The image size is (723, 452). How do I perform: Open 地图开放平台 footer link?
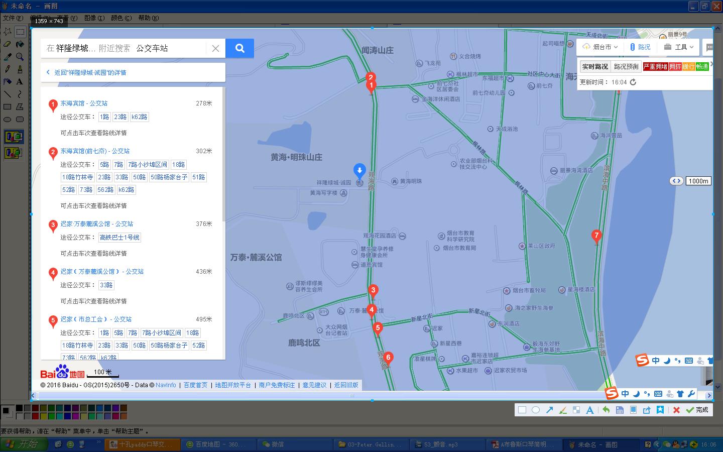coord(233,385)
